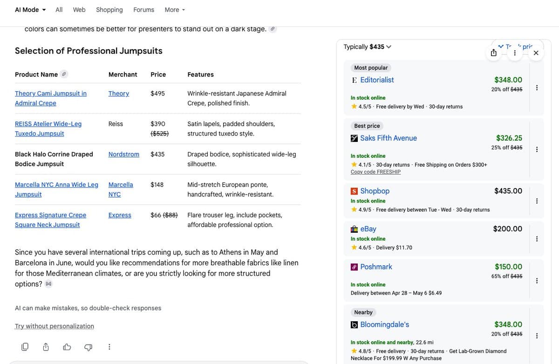The image size is (559, 364).
Task: Open more options for the Poshmark listing
Action: (x=537, y=281)
